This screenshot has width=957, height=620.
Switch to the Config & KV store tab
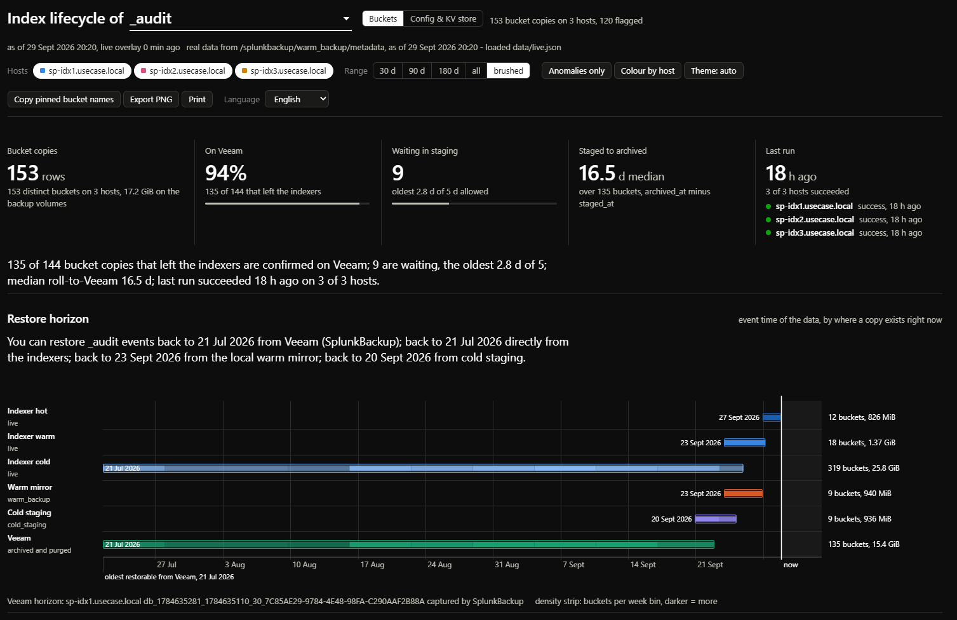443,18
